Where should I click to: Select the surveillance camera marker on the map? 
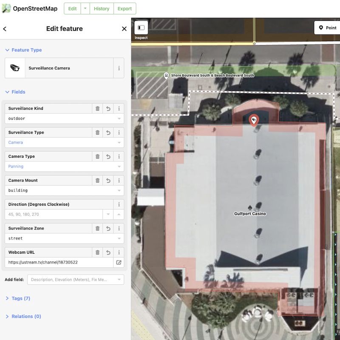coord(254,120)
